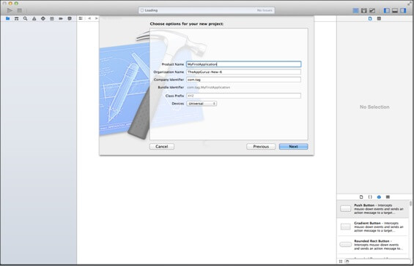Image resolution: width=414 pixels, height=266 pixels.
Task: Open the Test navigator icon
Action: [43, 18]
